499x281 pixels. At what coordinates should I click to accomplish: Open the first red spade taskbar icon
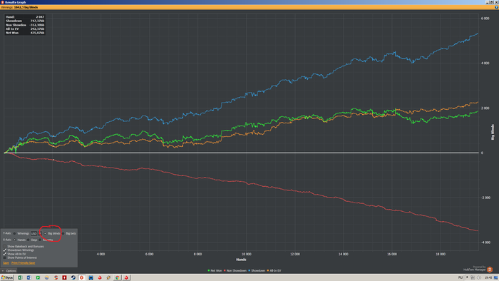point(100,277)
